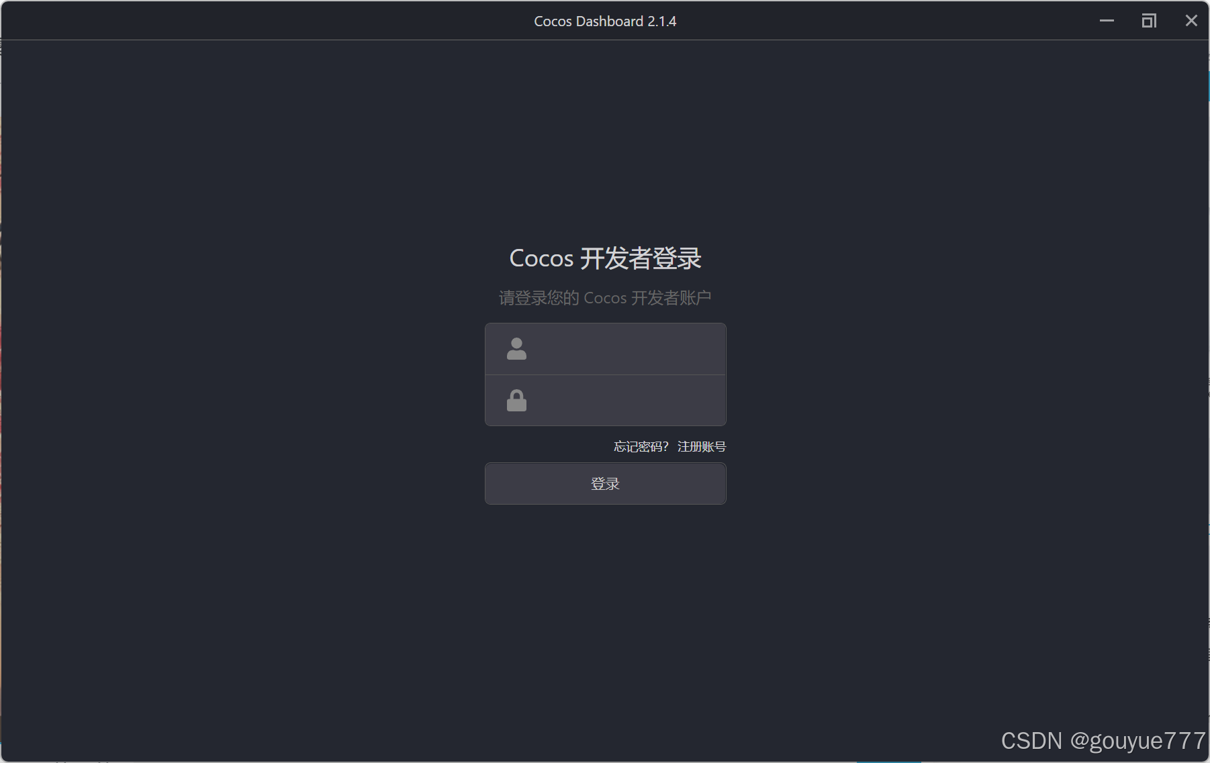
Task: Click the restore window button
Action: tap(1150, 21)
